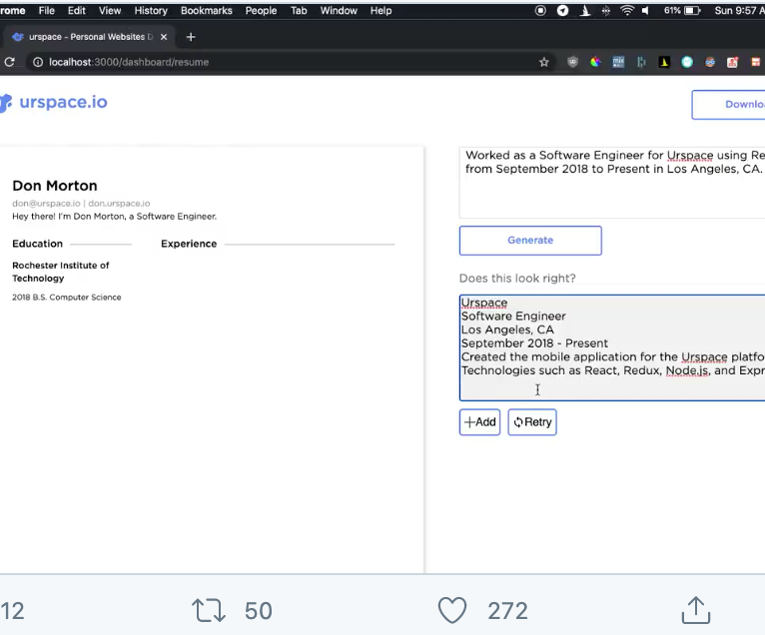Open the Bookmarks menu
The height and width of the screenshot is (635, 765).
coord(206,10)
